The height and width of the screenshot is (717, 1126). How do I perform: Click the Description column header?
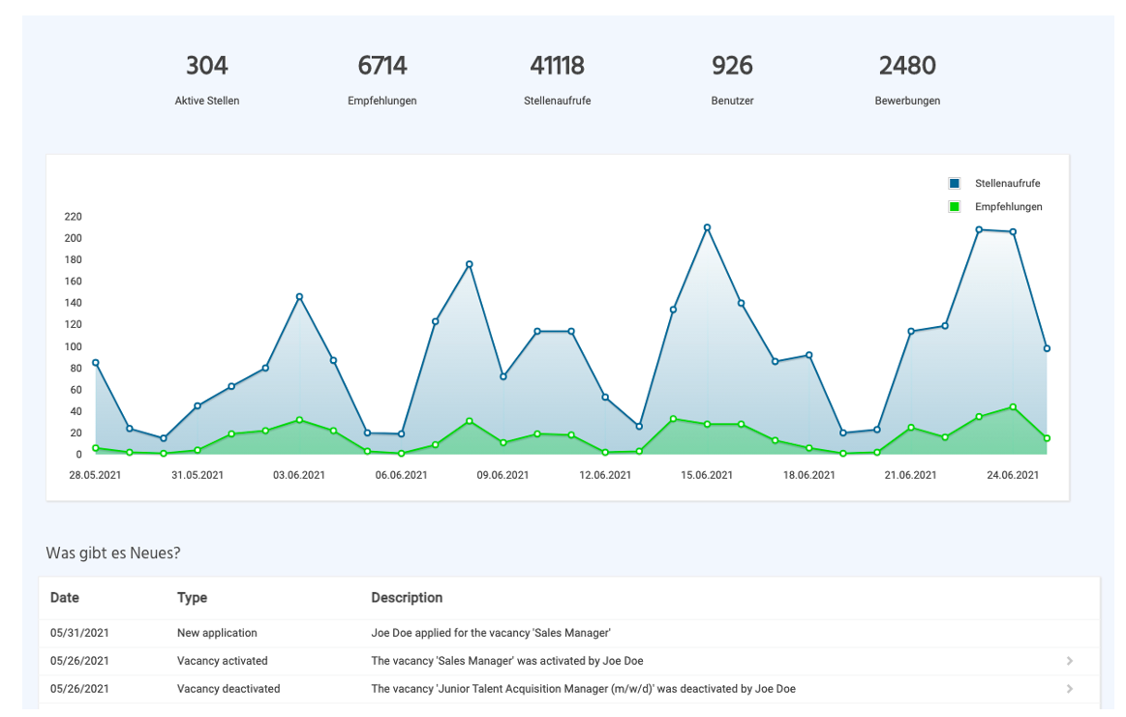[407, 598]
